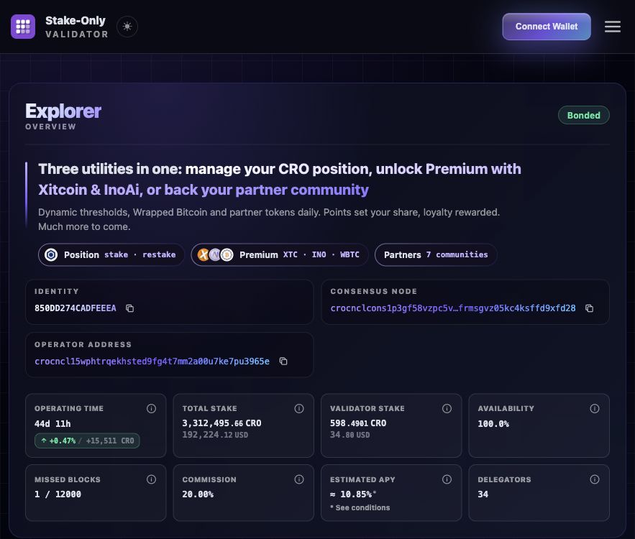Click the 10.85% estimated APY value
The width and height of the screenshot is (635, 539).
pyautogui.click(x=353, y=494)
